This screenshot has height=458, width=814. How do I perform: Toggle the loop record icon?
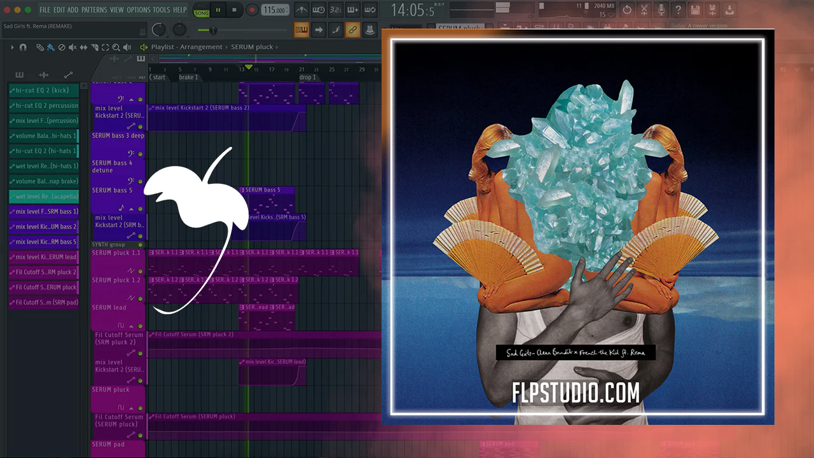[369, 10]
